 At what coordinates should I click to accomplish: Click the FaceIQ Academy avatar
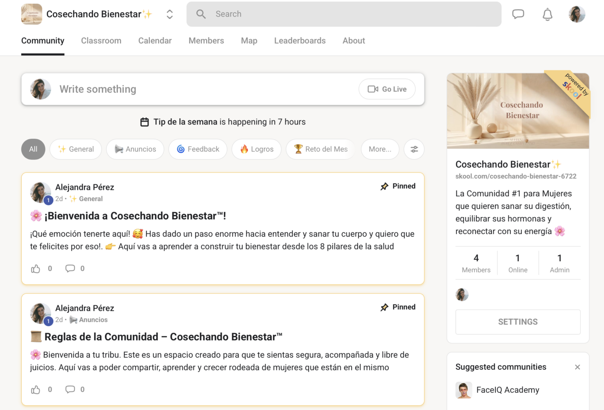click(x=464, y=390)
